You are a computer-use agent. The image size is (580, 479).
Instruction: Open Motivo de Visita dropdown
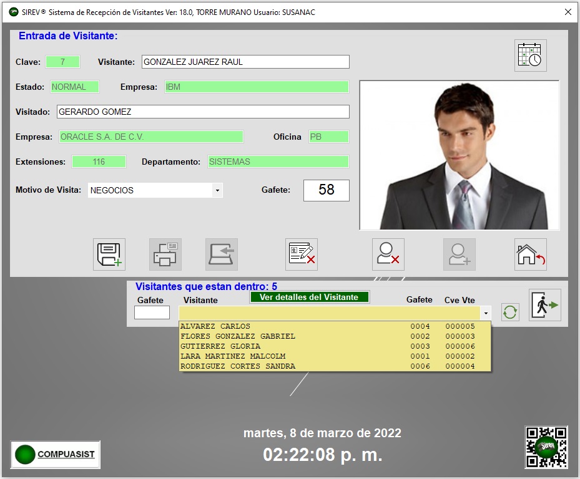217,190
